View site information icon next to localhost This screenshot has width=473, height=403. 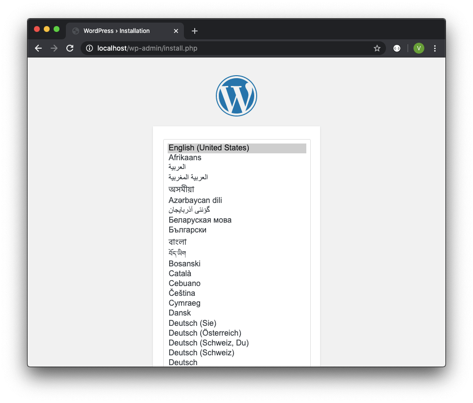click(x=89, y=48)
